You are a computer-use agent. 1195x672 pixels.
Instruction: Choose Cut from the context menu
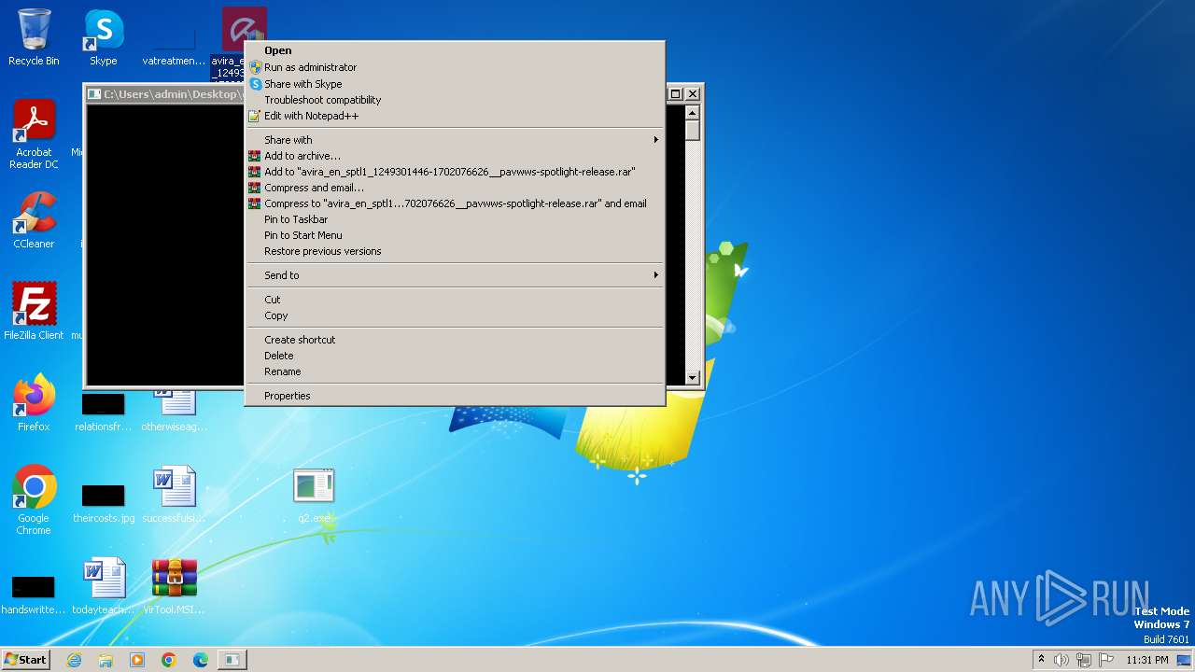click(x=455, y=300)
